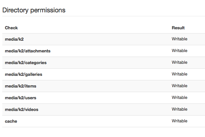
Task: Click the media/k2/videos directory entry
Action: pyautogui.click(x=21, y=109)
